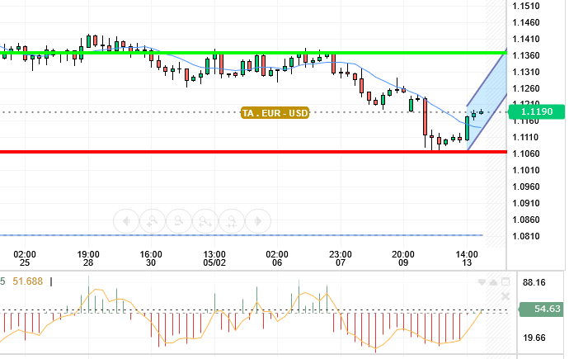The width and height of the screenshot is (569, 359).
Task: Click the 1.0960 price axis label
Action: [x=526, y=187]
